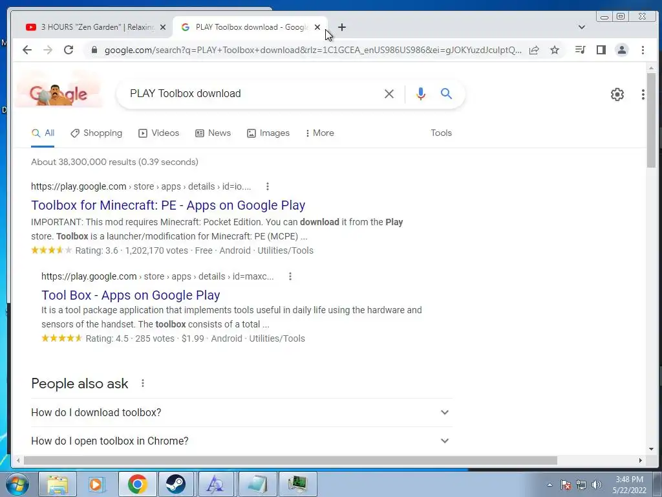Clear the search box with the X icon
The width and height of the screenshot is (662, 497).
point(389,94)
